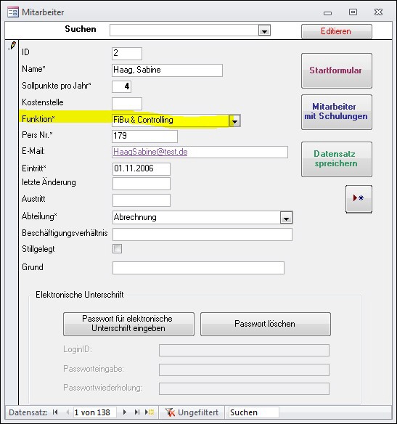Click the Kostenstelle input field
397x424 pixels.
(x=127, y=104)
